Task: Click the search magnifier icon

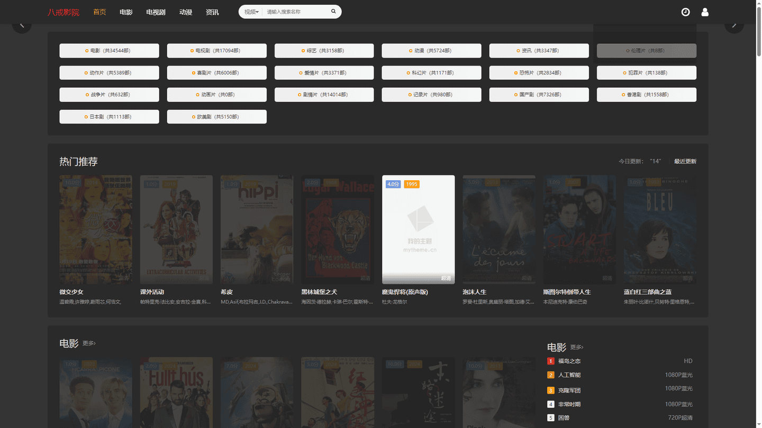Action: coord(333,11)
